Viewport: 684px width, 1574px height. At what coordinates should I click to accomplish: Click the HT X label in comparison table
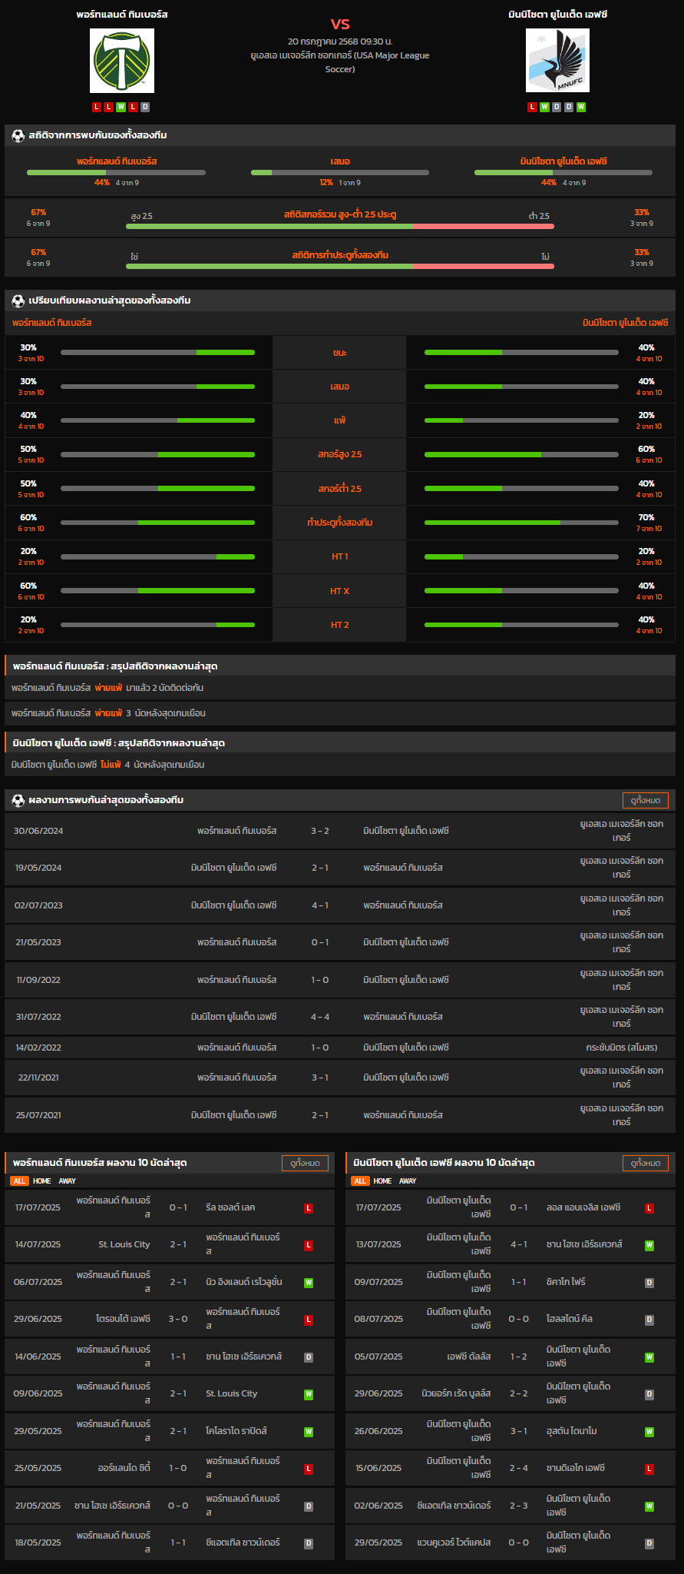340,591
